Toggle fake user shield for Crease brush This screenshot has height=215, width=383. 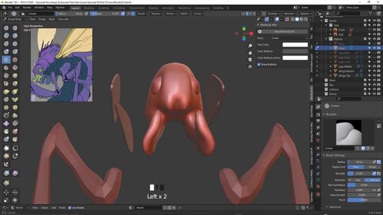[x=363, y=148]
